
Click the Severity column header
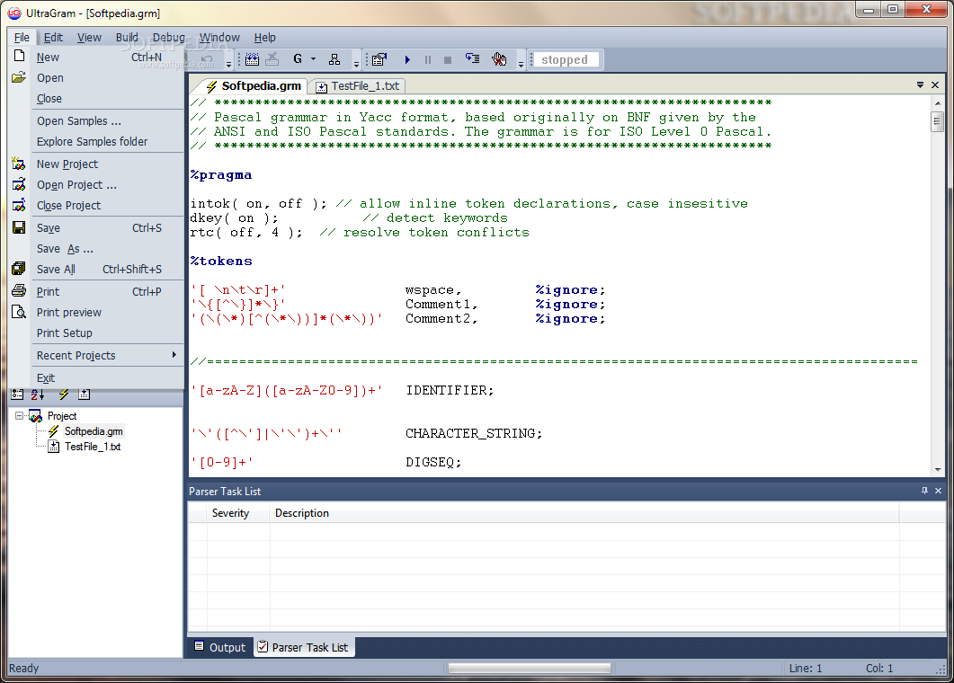click(x=238, y=513)
